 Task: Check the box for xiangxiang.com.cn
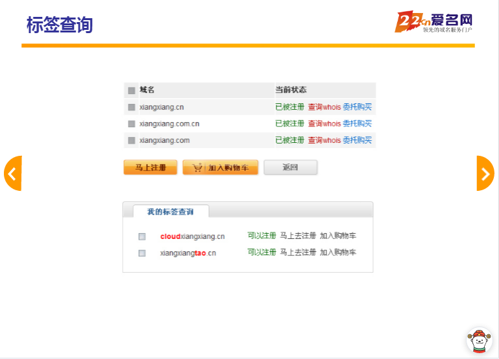[132, 123]
